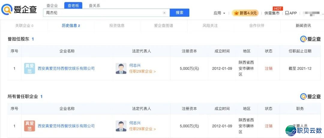Viewport: 324px width, 138px height.
Task: Click the blurred user account name at top right
Action: [x=312, y=13]
